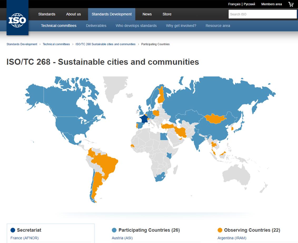
Task: Select the Standards Development tab
Action: [x=112, y=14]
